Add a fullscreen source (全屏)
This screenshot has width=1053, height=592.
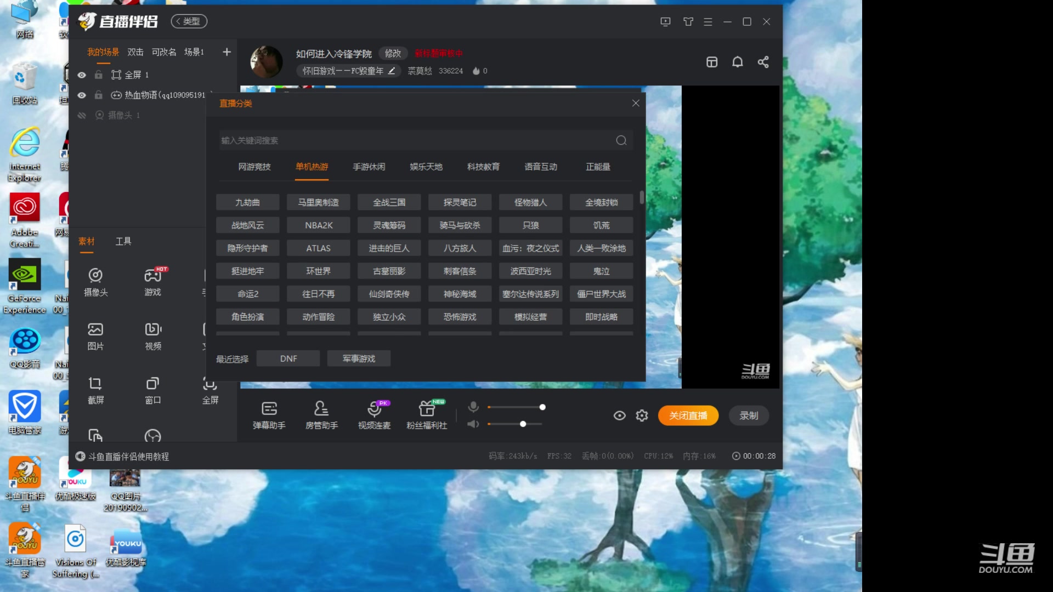210,390
